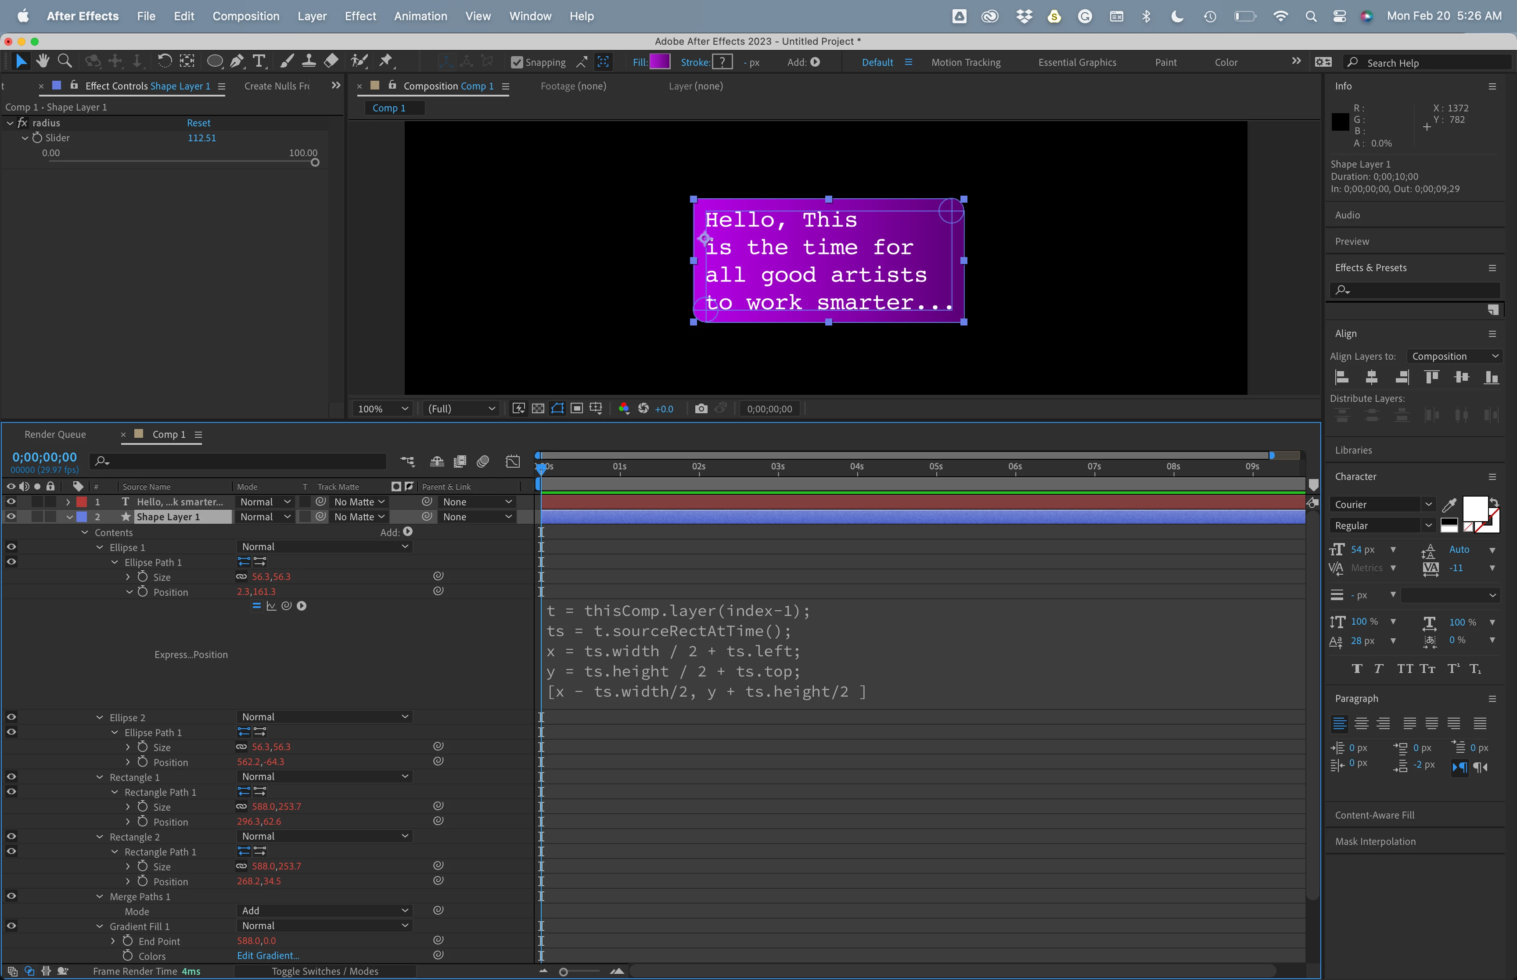Image resolution: width=1517 pixels, height=980 pixels.
Task: Click the Faux Bold text style icon
Action: click(1357, 668)
